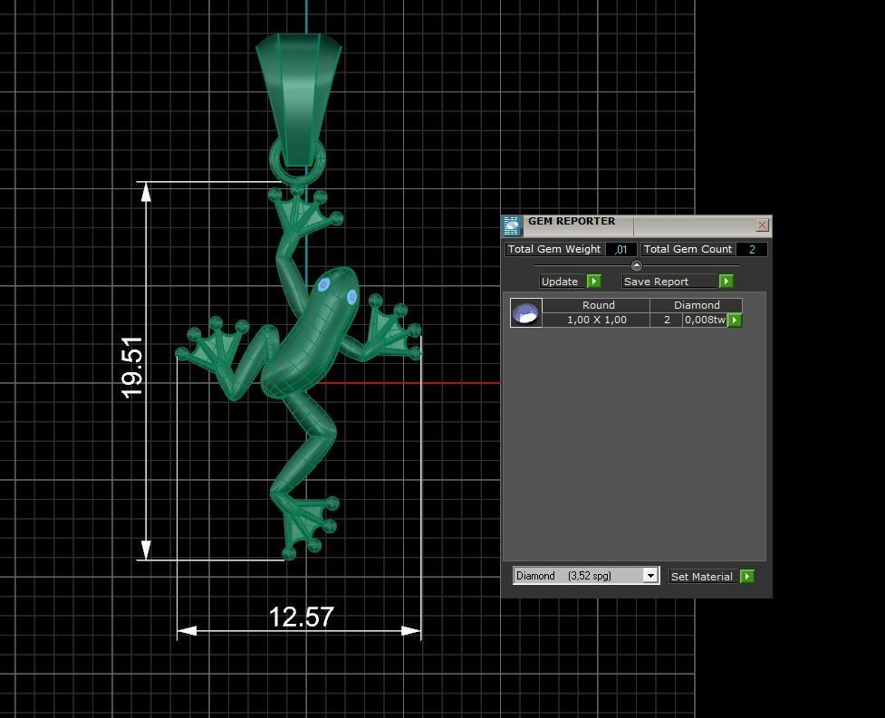Click the Update button label
Screen dimensions: 885x718
click(559, 282)
